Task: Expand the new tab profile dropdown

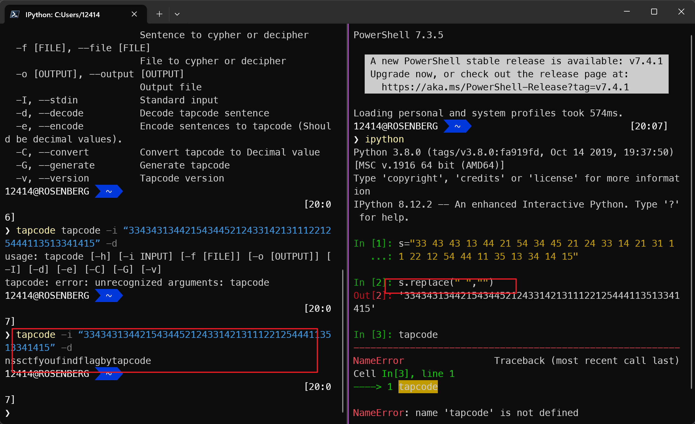Action: click(177, 14)
